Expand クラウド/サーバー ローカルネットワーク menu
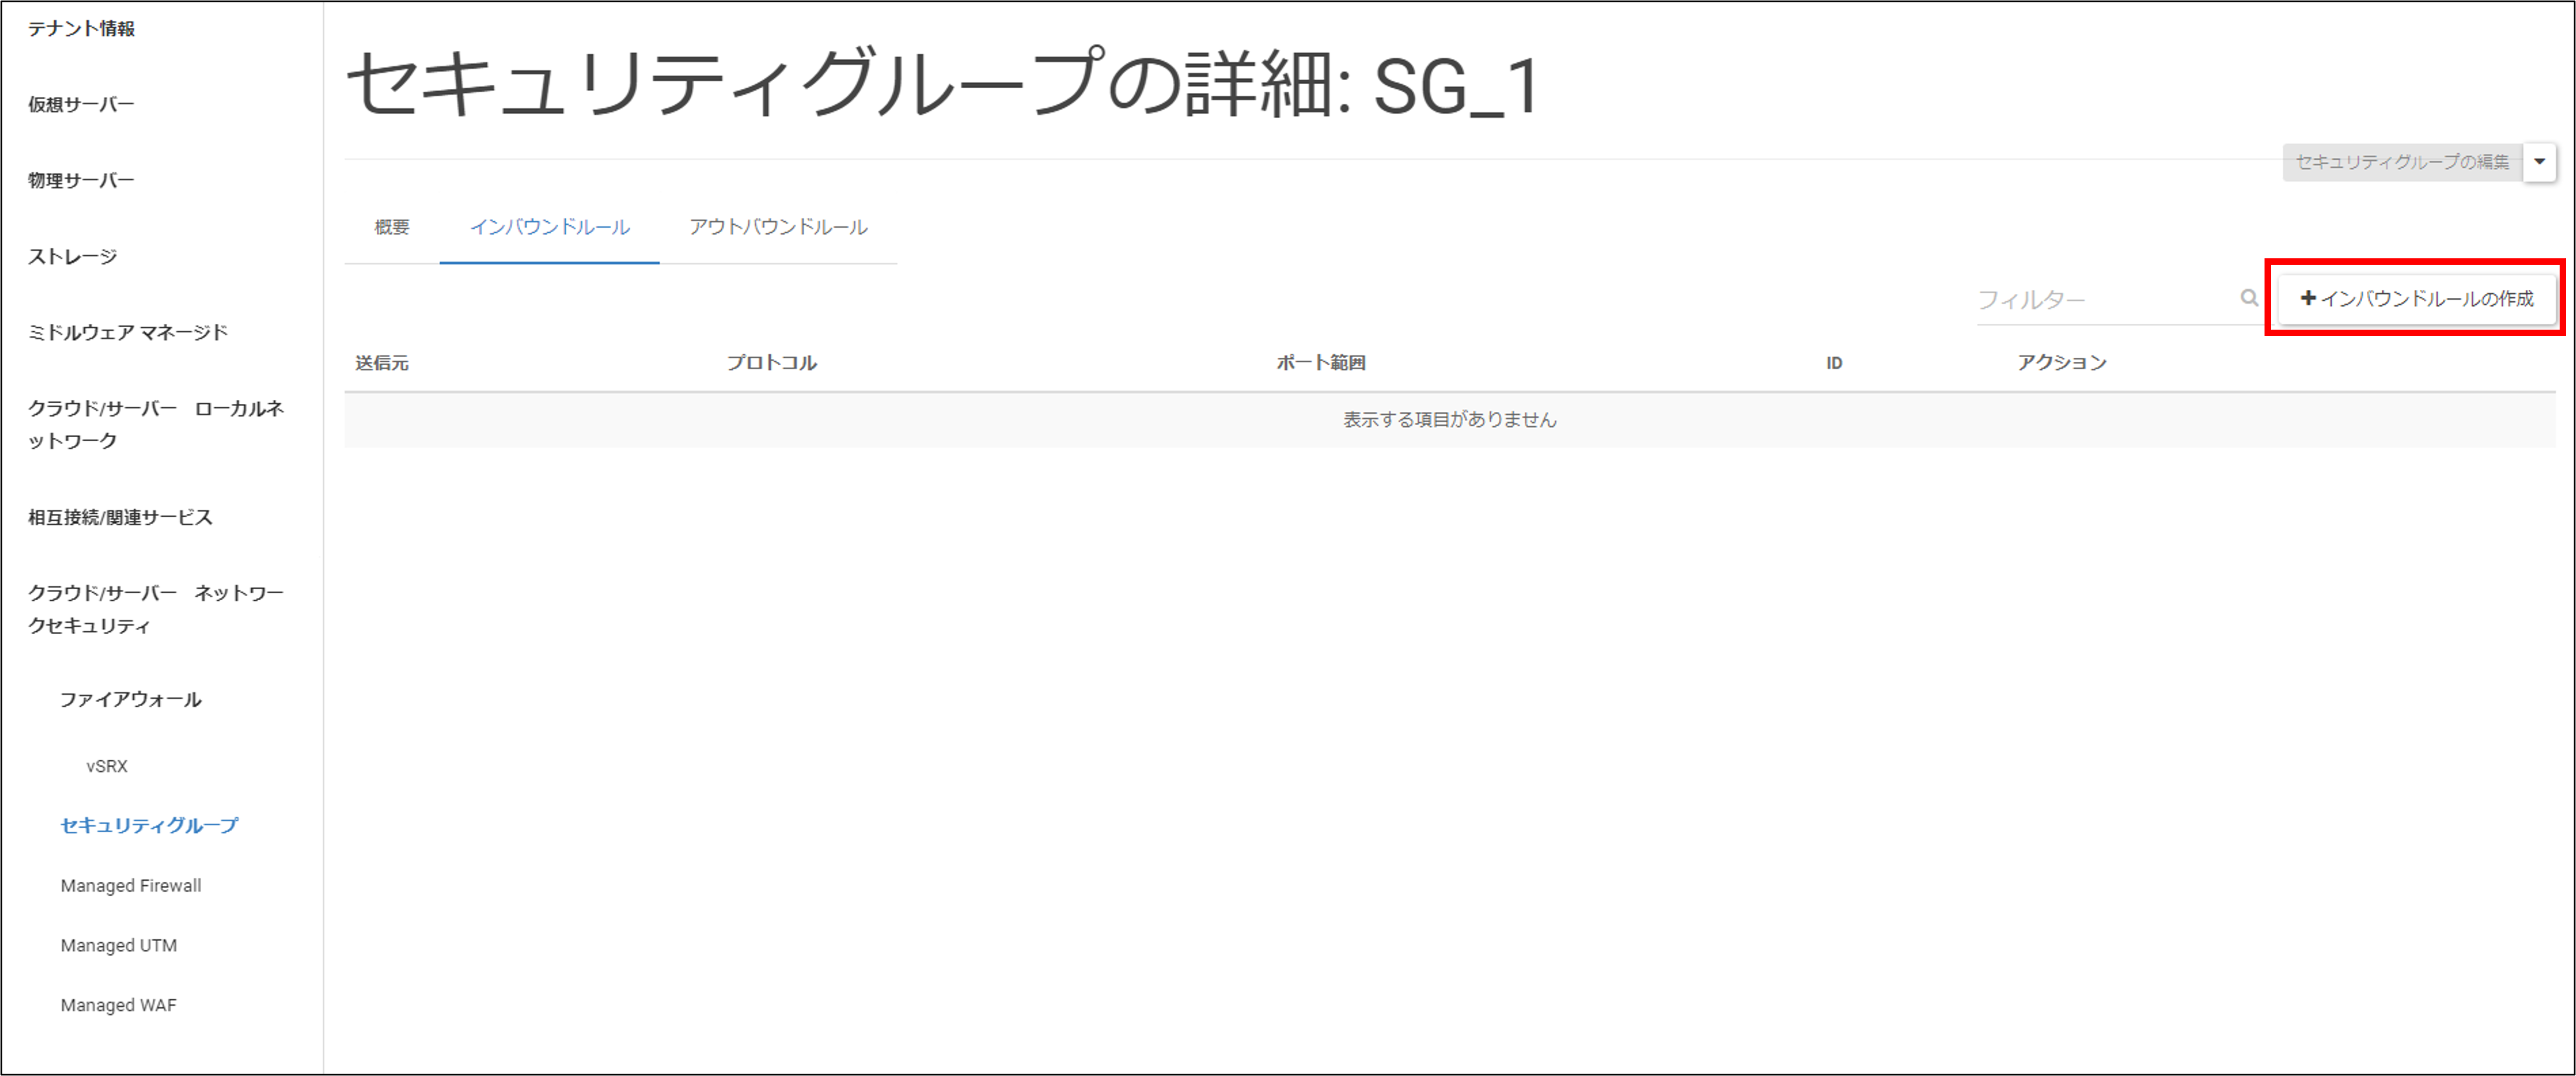 pos(156,425)
